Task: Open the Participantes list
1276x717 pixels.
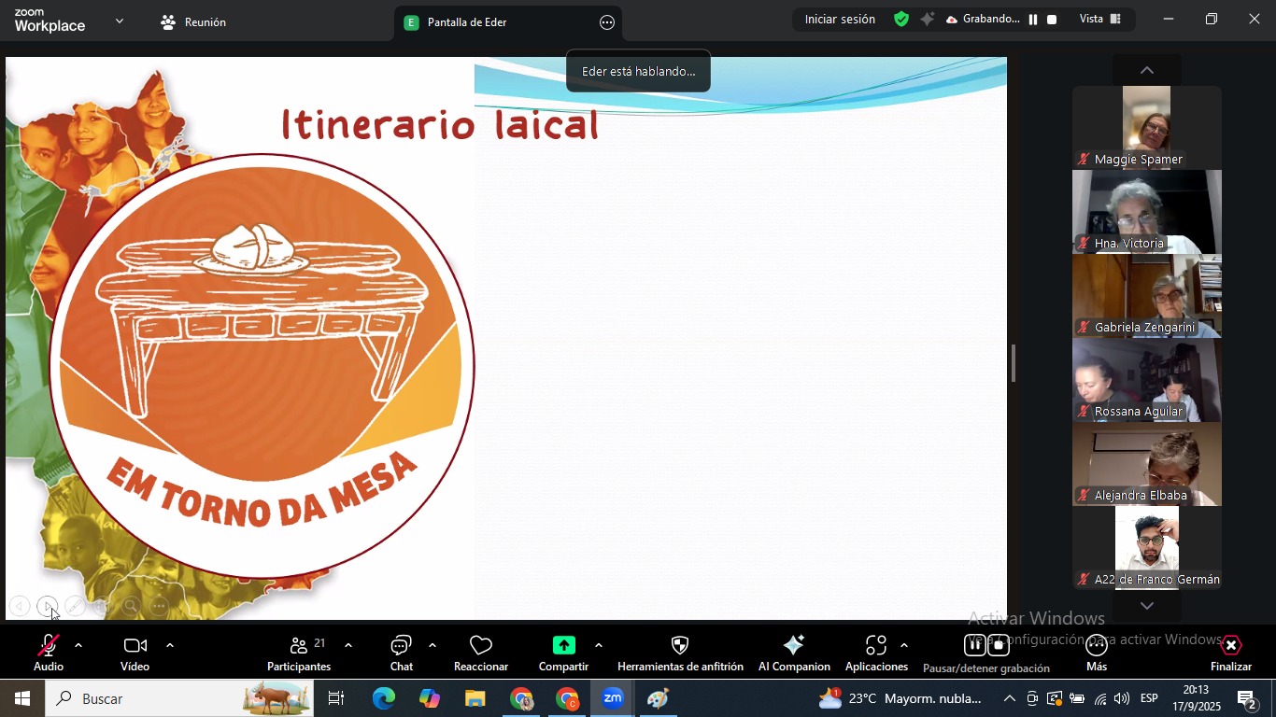Action: [299, 653]
